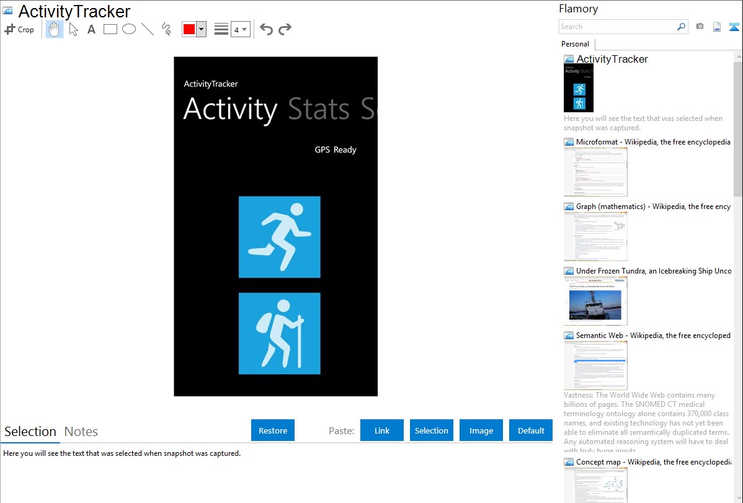Click the Under Frozen Tundra snapshot browser icon
743x503 pixels.
[x=569, y=271]
